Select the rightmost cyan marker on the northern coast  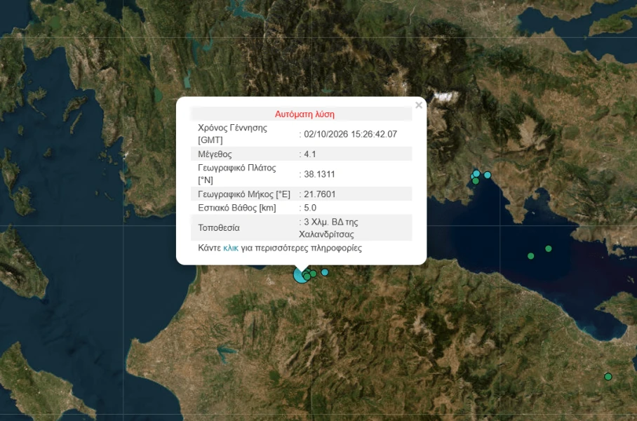click(x=488, y=175)
